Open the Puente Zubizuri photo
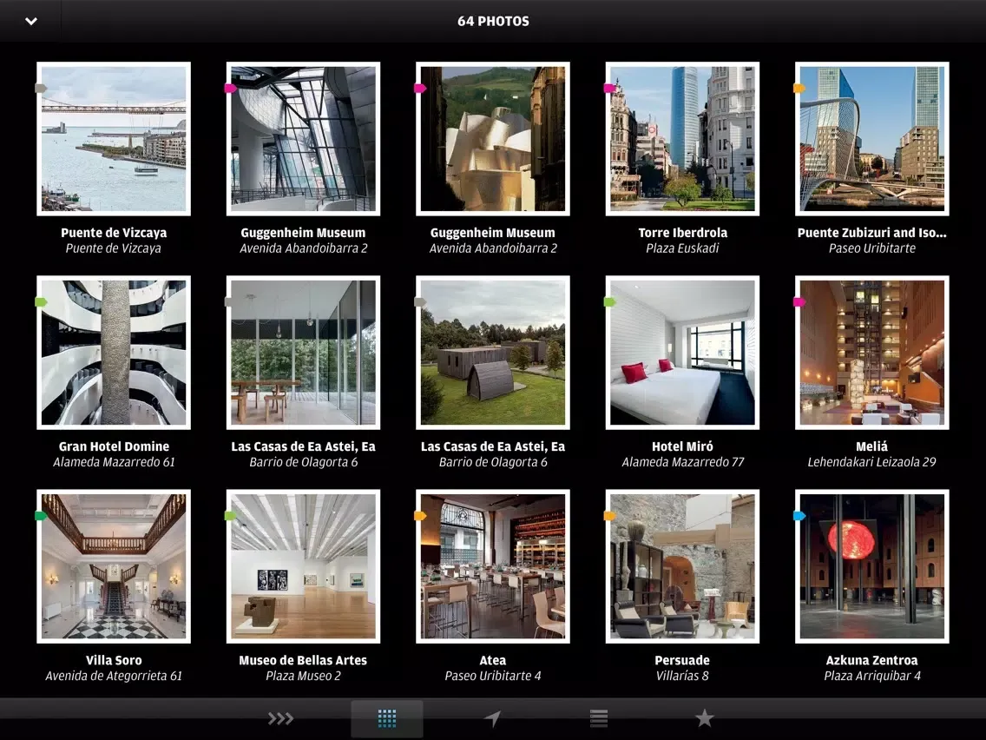 [872, 139]
